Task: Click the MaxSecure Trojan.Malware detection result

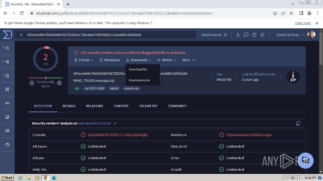Action: click(x=249, y=135)
